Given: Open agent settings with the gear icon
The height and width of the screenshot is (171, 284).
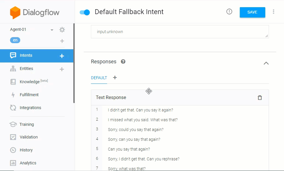Looking at the screenshot, I should 62,30.
